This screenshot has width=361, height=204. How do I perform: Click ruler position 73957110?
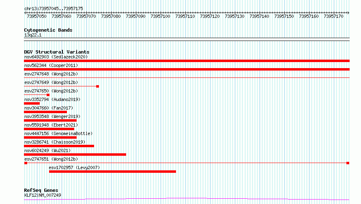[x=185, y=16]
